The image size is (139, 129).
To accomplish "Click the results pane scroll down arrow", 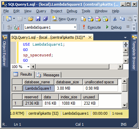I will coord(124,105).
